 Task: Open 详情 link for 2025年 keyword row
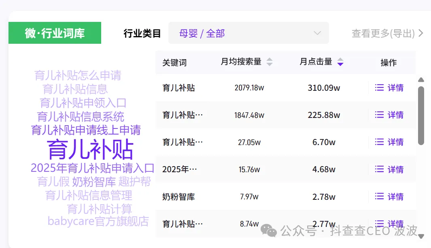point(395,169)
